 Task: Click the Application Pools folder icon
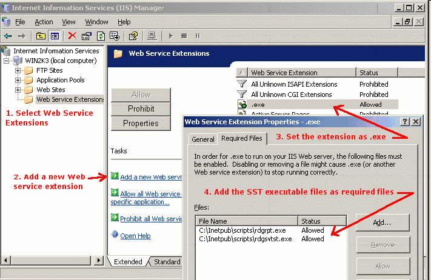(28, 80)
